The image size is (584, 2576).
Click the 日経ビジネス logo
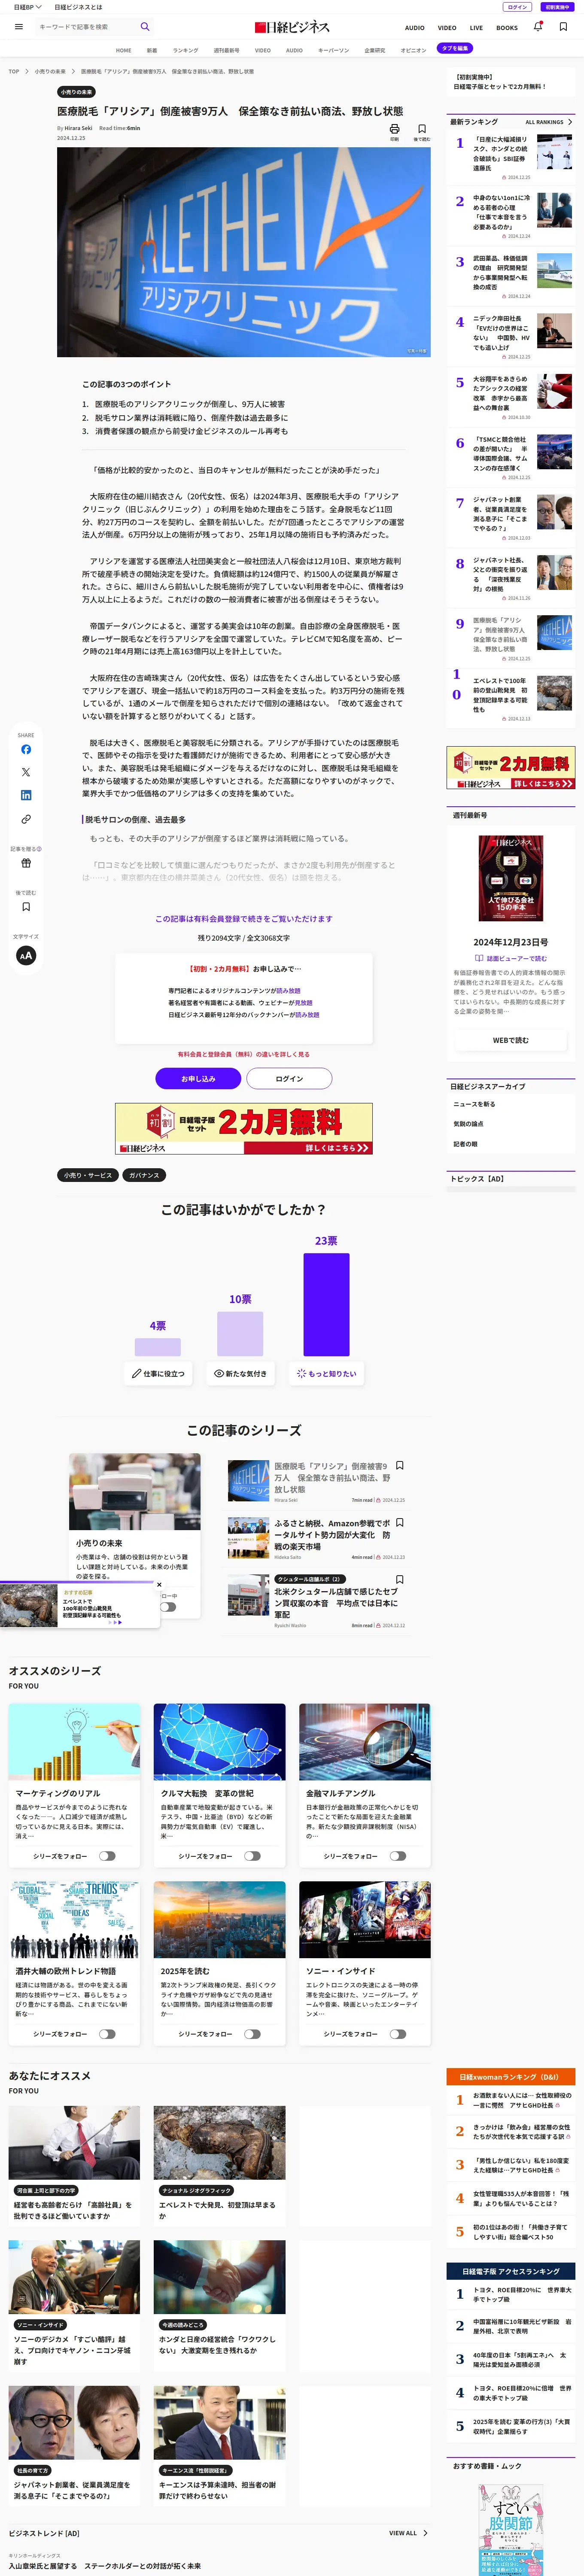(292, 27)
